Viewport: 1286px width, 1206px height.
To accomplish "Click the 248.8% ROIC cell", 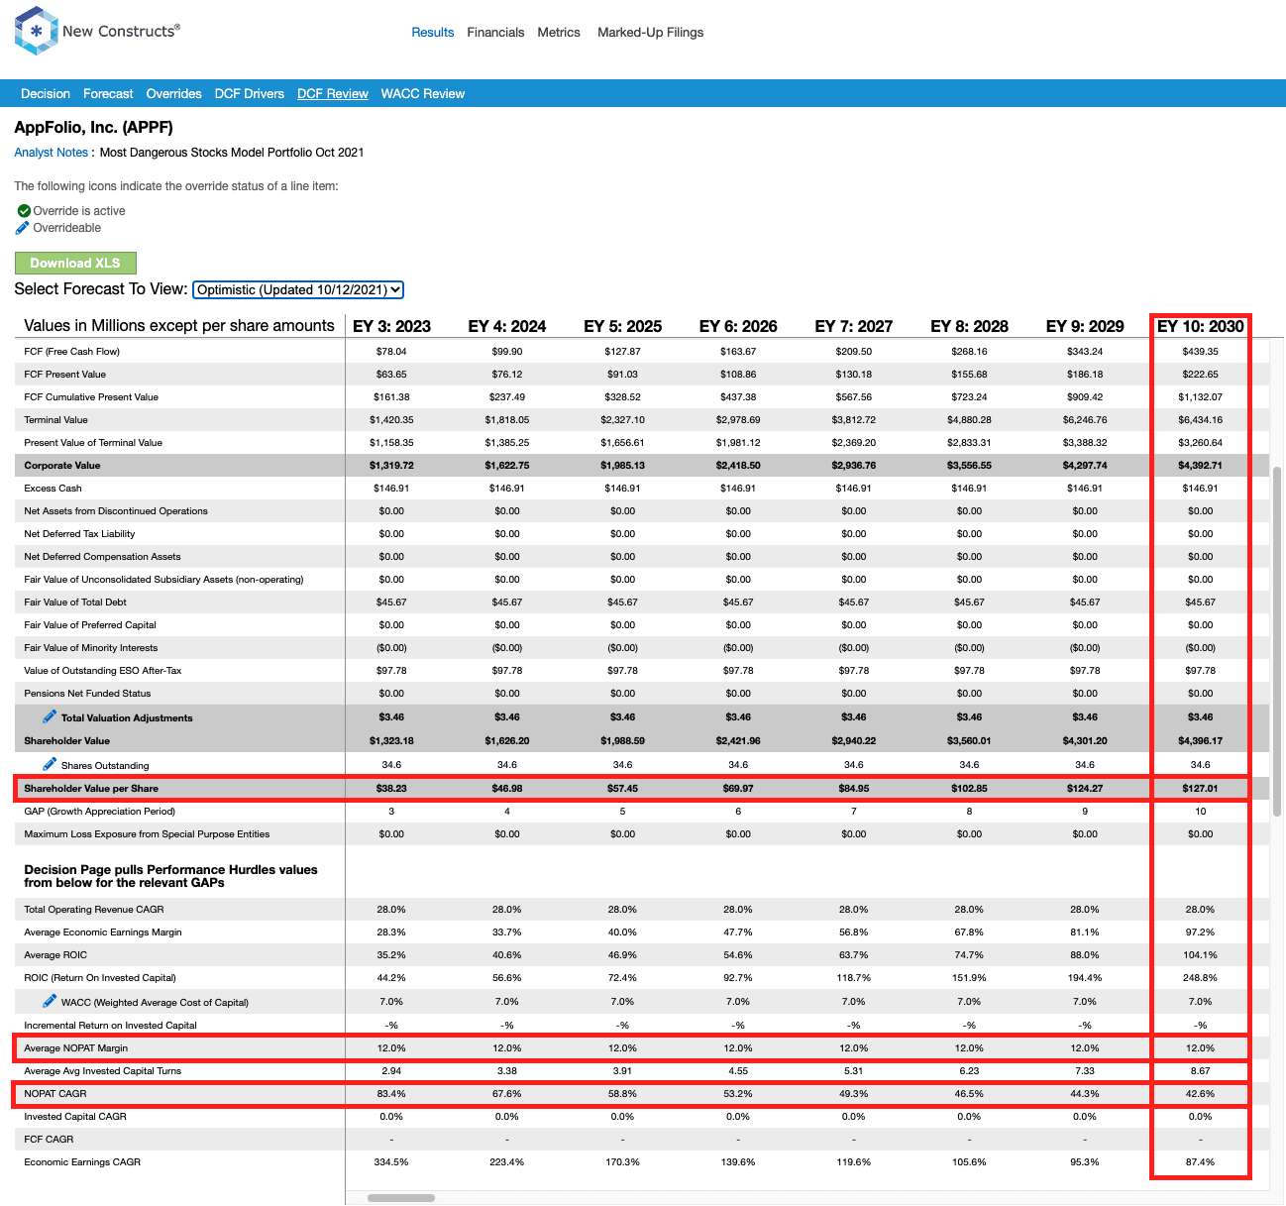I will (1201, 978).
